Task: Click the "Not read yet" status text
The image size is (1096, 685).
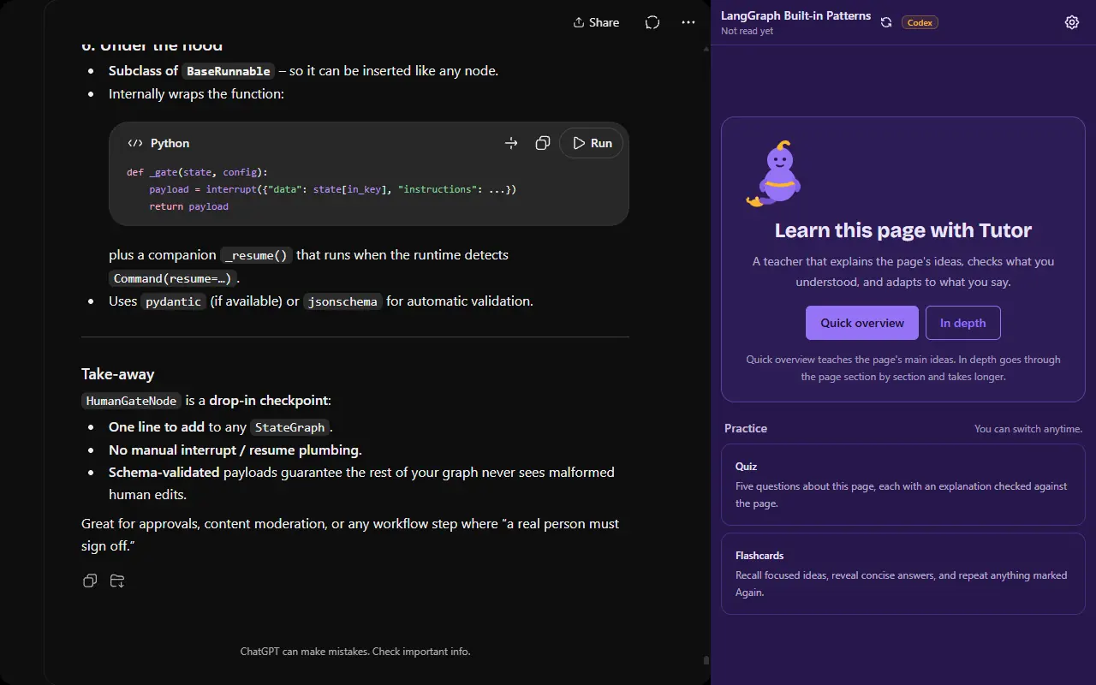Action: point(748,31)
